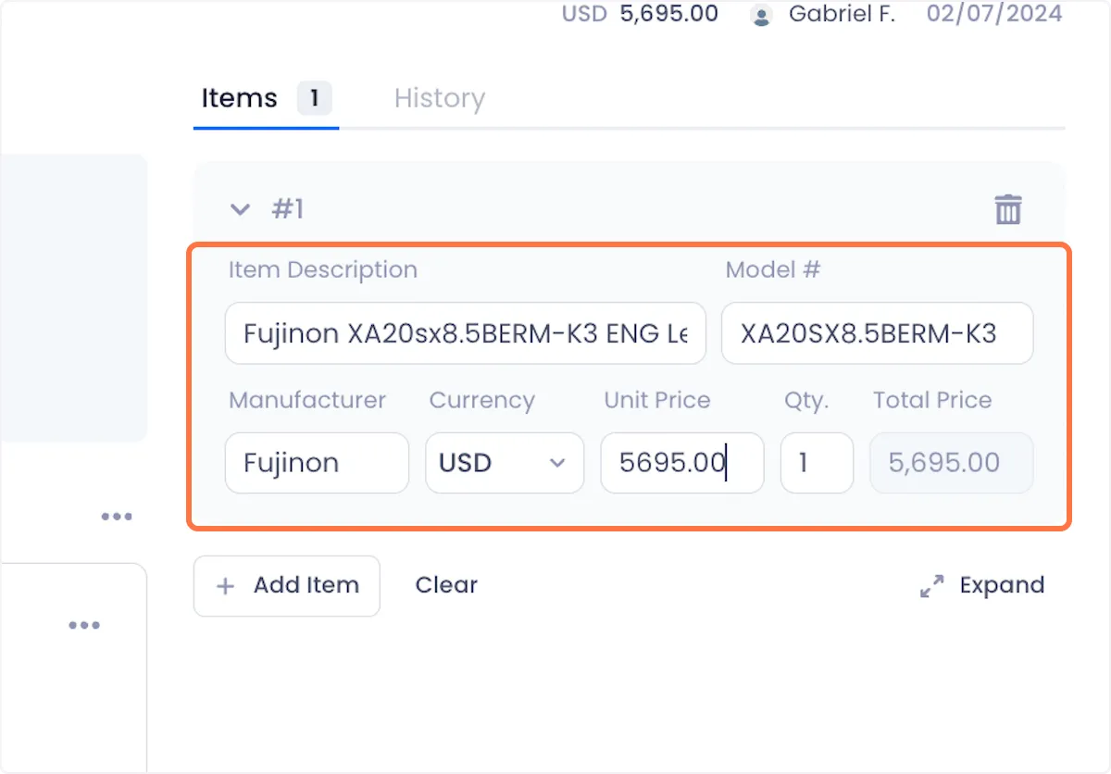This screenshot has height=774, width=1111.
Task: Select the Items tab
Action: coord(266,98)
